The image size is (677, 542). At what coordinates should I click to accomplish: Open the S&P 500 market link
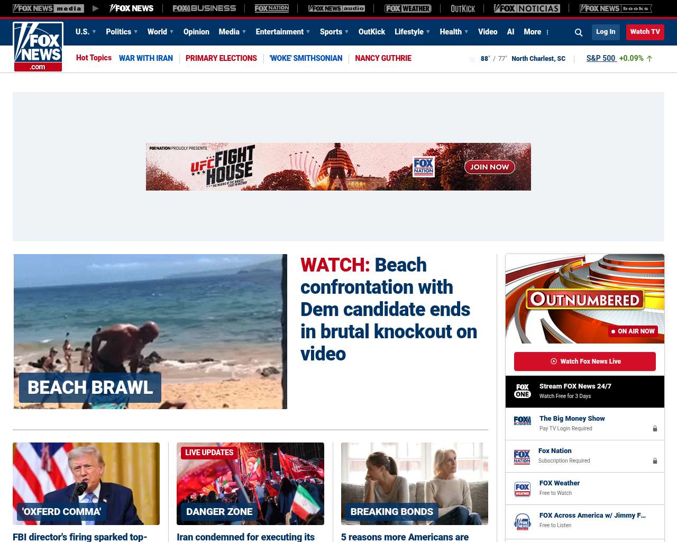(601, 58)
